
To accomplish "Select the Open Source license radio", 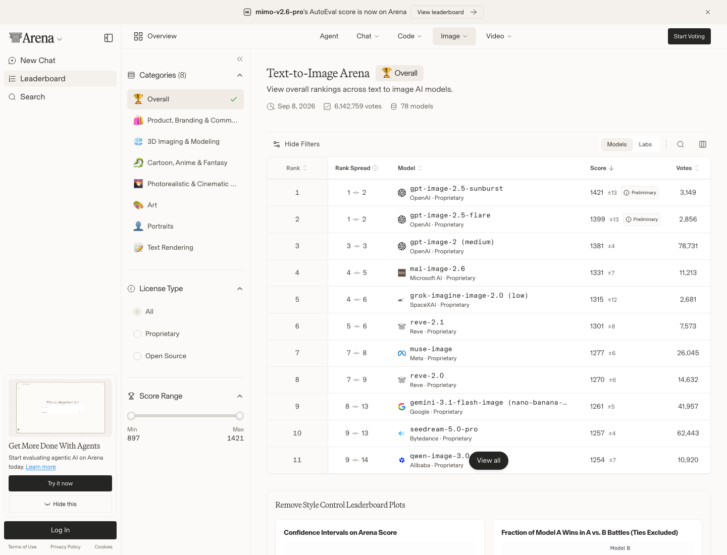I will 137,356.
